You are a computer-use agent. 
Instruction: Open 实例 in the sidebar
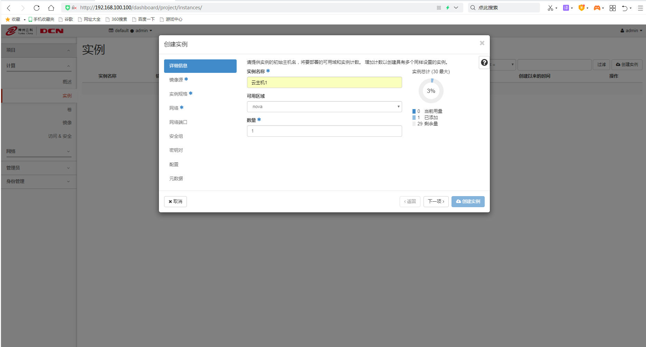click(67, 96)
